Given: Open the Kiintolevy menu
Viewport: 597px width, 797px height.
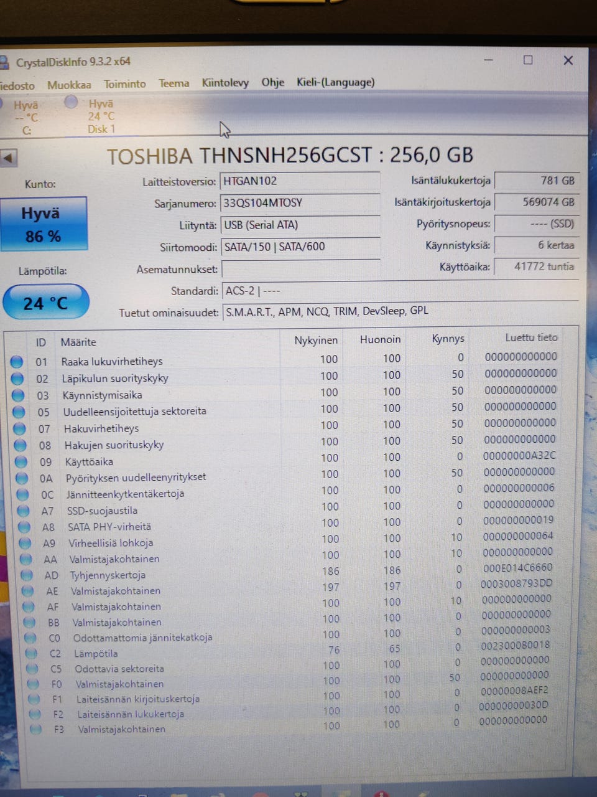Looking at the screenshot, I should tap(225, 83).
